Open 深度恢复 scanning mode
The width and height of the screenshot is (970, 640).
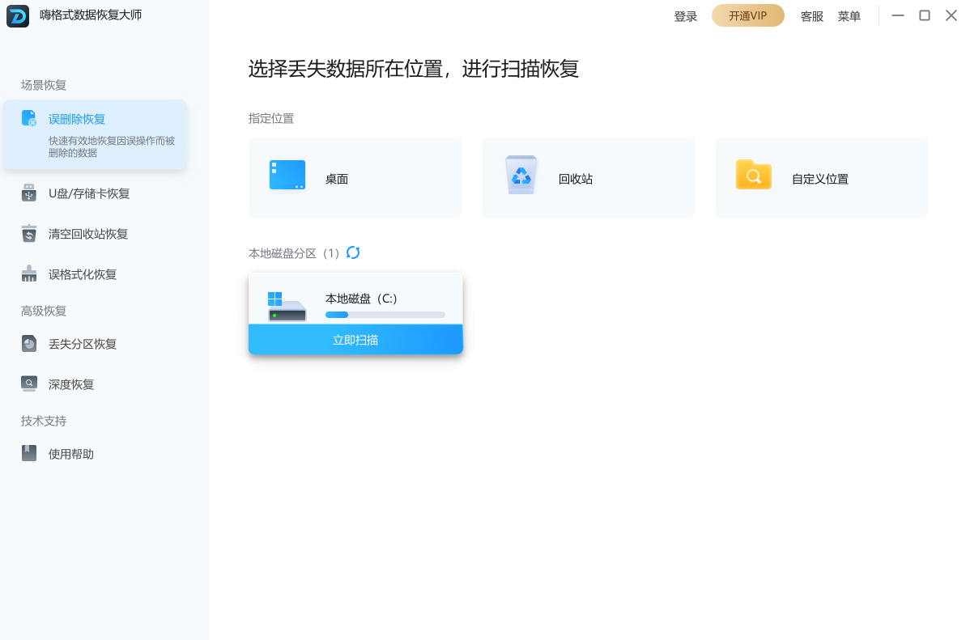71,383
